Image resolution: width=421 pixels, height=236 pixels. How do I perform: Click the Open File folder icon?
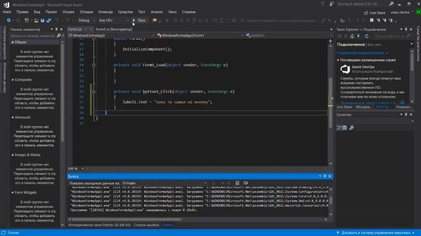tap(36, 20)
